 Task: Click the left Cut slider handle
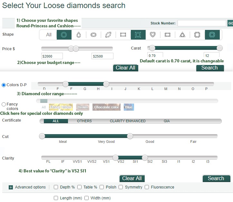(x=42, y=136)
